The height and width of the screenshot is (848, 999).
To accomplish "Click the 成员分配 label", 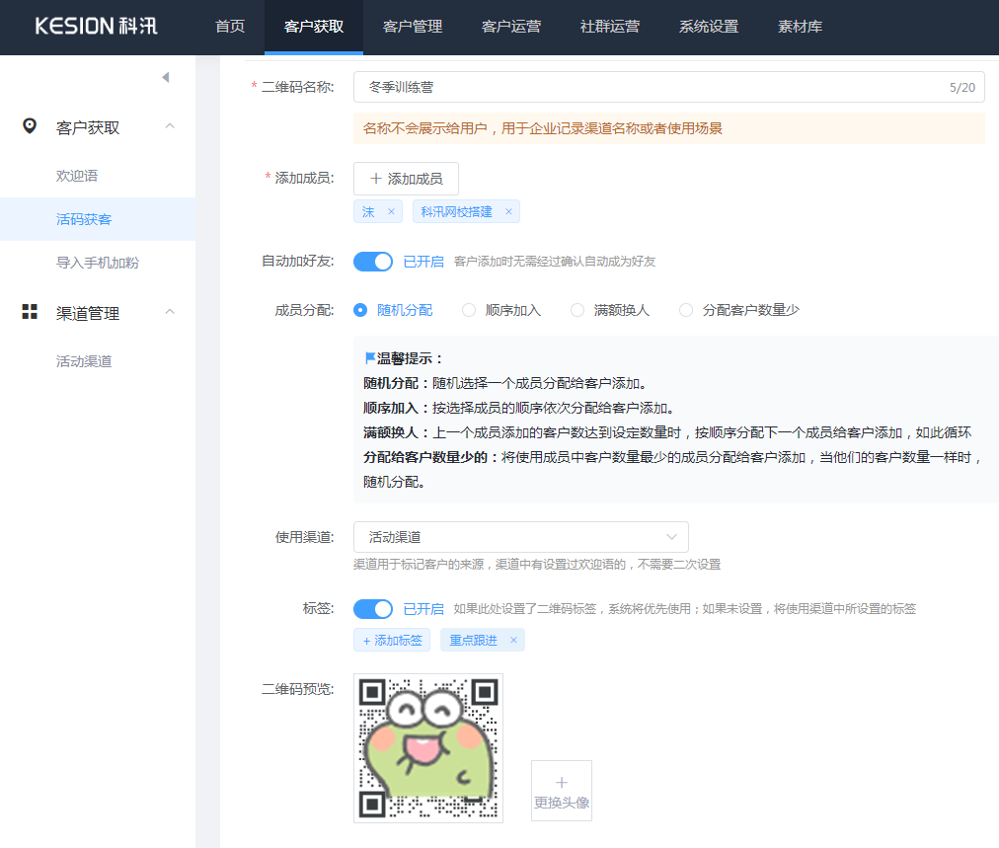I will point(304,310).
